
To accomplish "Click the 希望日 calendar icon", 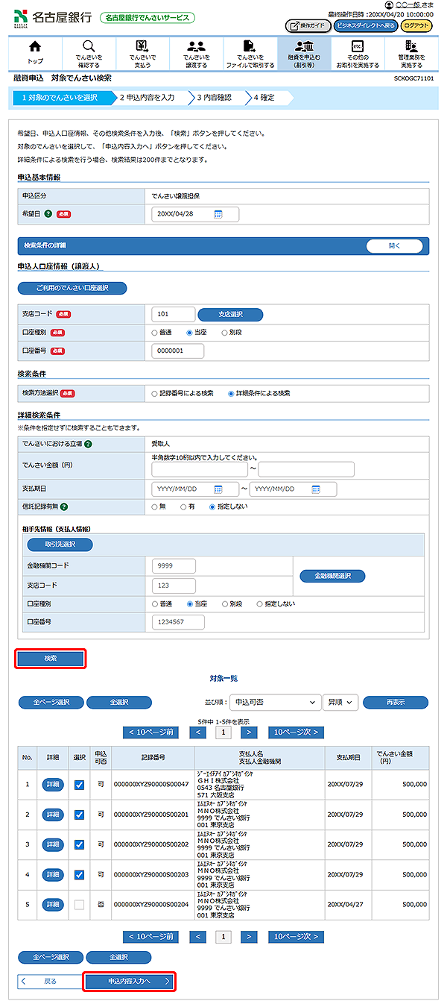I will coord(218,214).
